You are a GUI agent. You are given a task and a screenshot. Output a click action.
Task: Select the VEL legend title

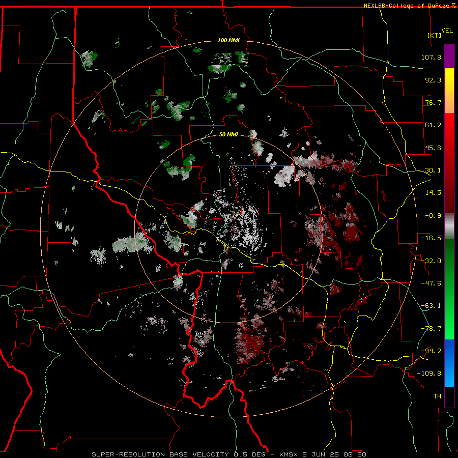(447, 31)
